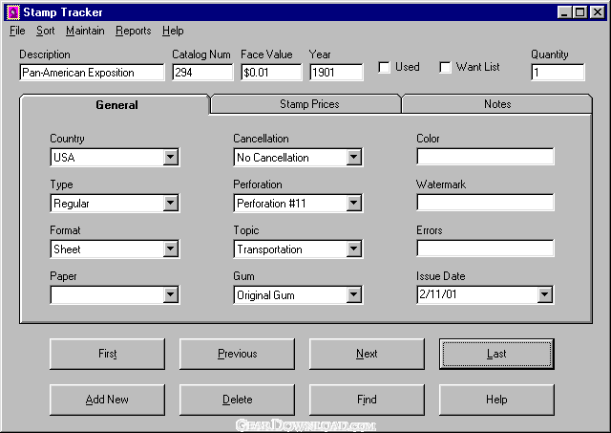Screen dimensions: 611x433
Task: Open the Perforation dropdown
Action: [x=353, y=204]
